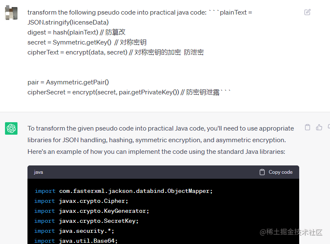The image size is (330, 244).
Task: Click the cipherSecret = encrypt line
Action: point(129,92)
